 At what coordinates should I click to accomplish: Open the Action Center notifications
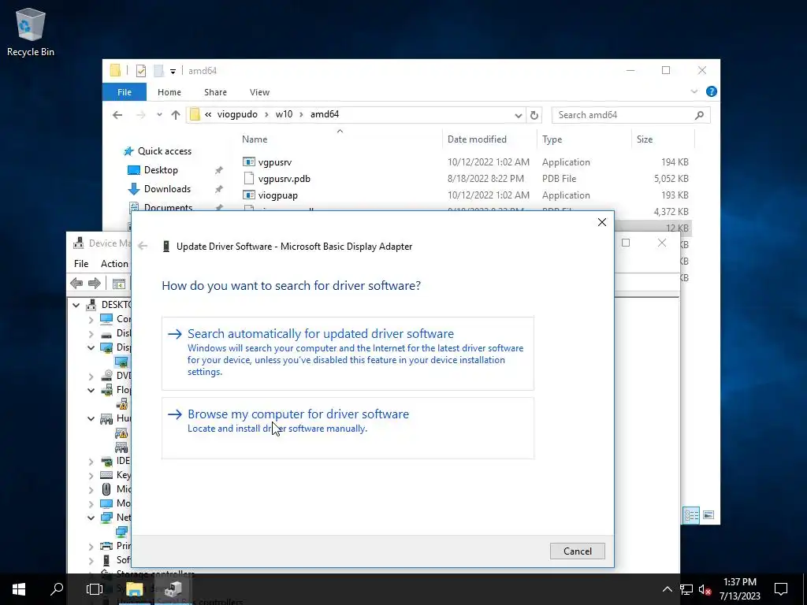[x=781, y=589]
